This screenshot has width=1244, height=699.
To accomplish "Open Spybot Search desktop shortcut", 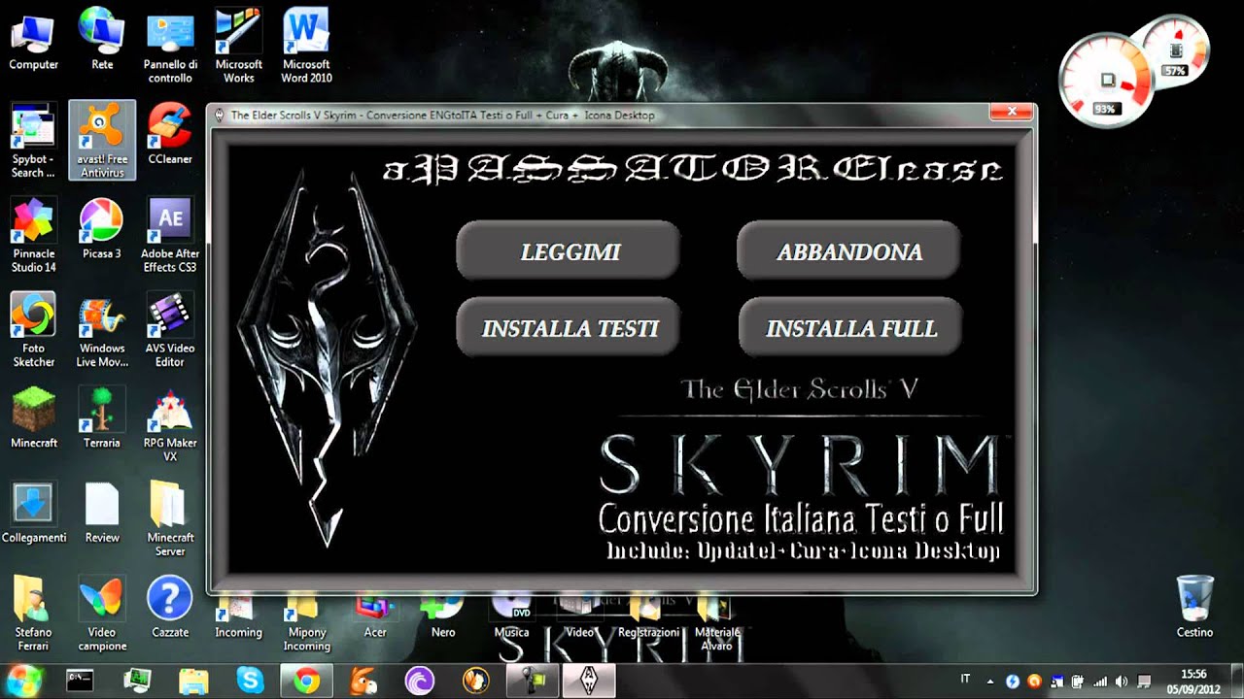I will coord(34,141).
